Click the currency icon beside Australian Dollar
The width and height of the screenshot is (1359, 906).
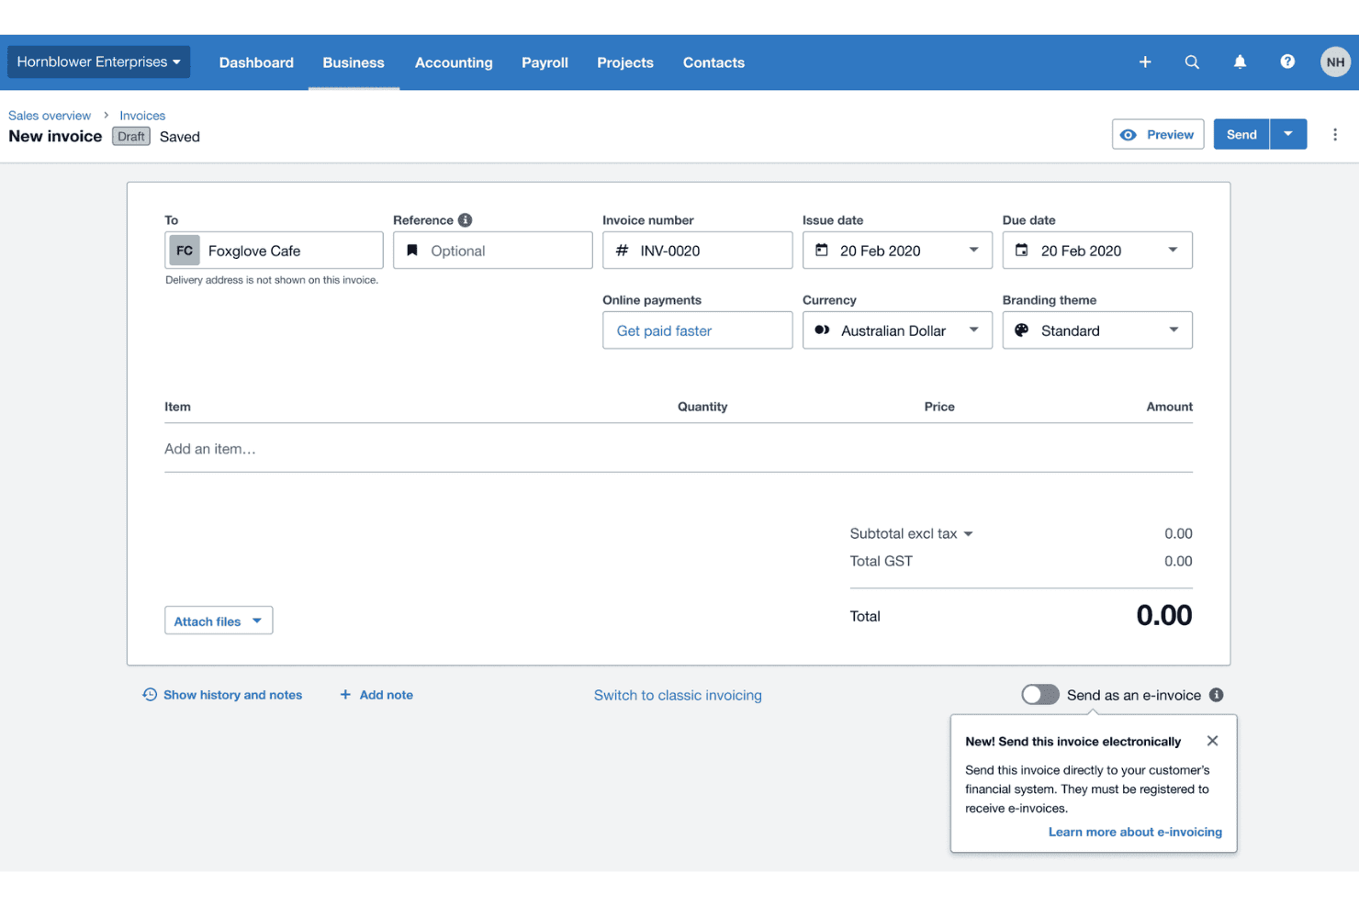[822, 330]
